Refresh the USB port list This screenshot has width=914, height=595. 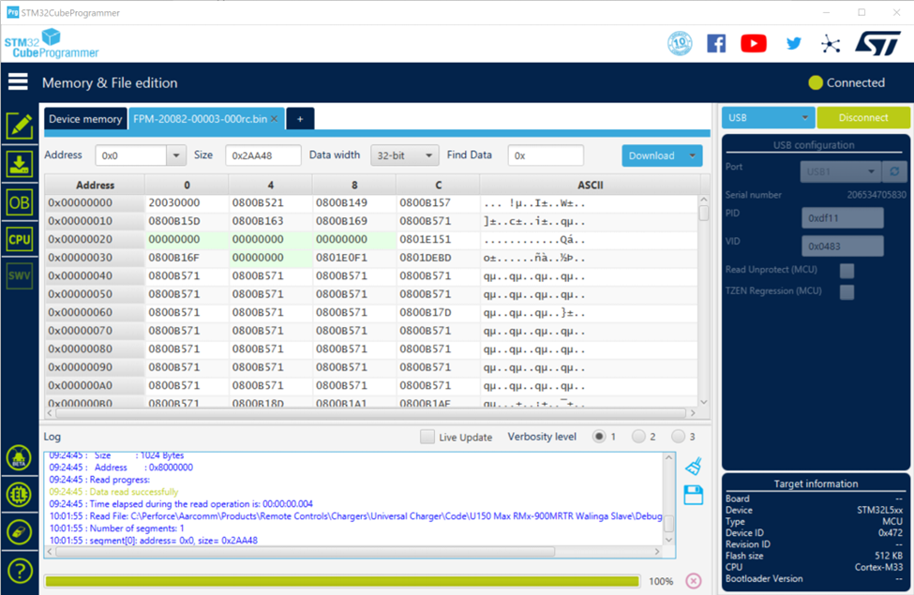coord(894,171)
